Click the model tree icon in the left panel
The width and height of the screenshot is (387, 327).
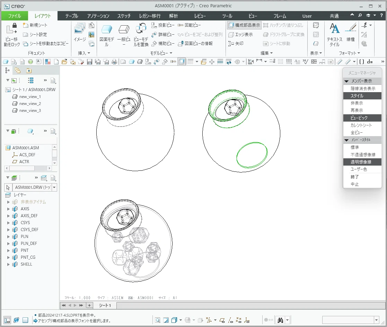pyautogui.click(x=7, y=71)
